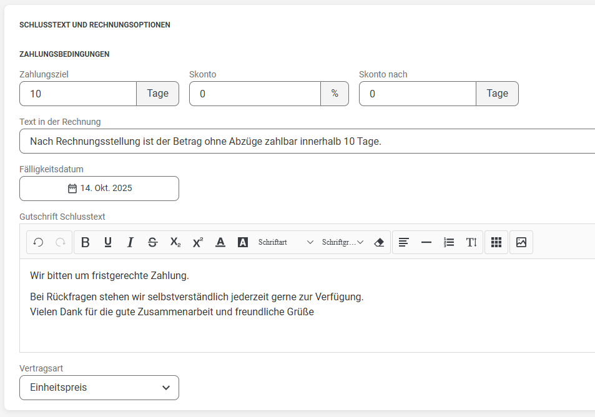The image size is (595, 417).
Task: Insert a horizontal line
Action: [426, 242]
